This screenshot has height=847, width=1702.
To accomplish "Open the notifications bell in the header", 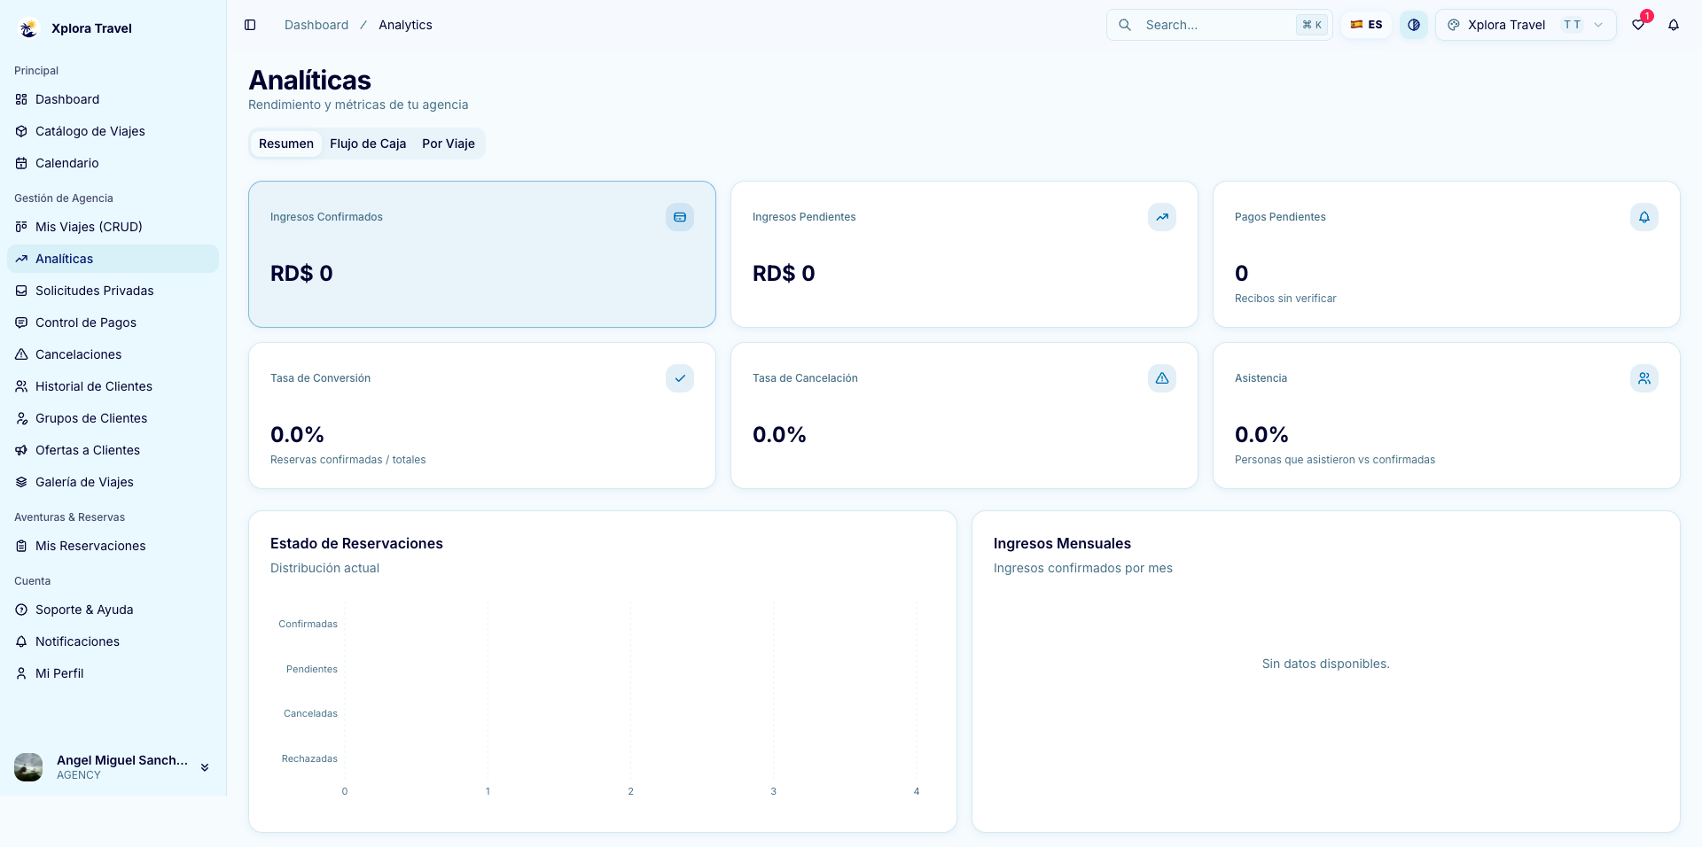I will click(1674, 25).
